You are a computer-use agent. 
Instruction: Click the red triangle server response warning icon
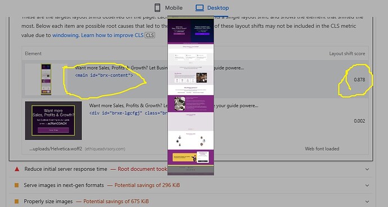coord(17,169)
